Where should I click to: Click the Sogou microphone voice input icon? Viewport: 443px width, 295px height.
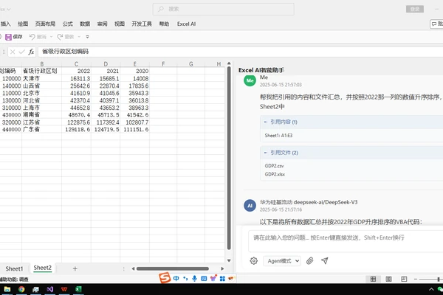point(194,279)
